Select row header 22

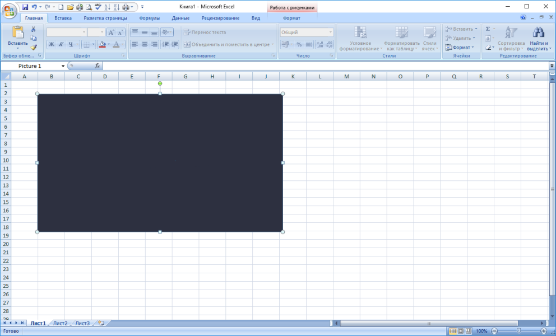(6, 260)
